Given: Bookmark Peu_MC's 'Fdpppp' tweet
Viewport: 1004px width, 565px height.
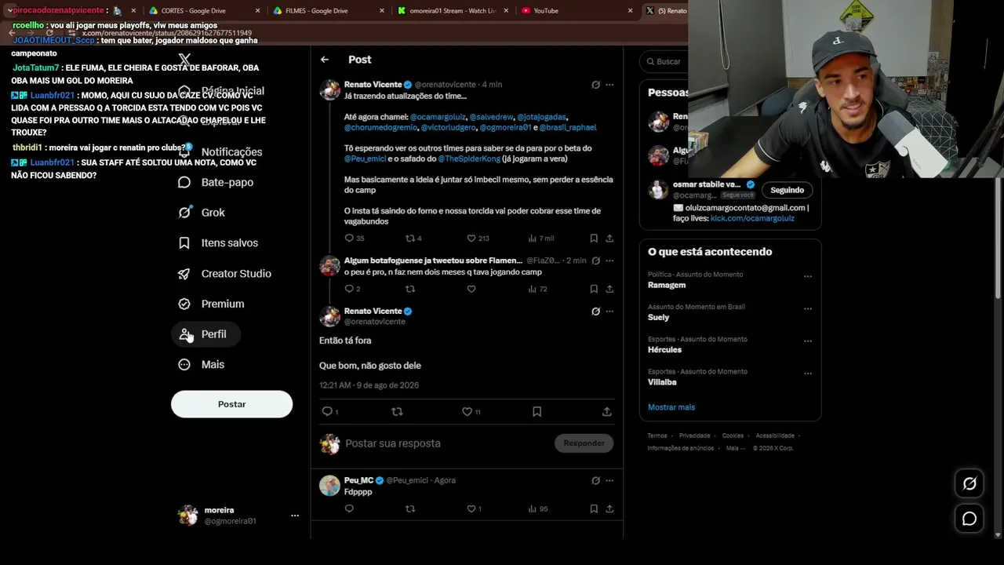Looking at the screenshot, I should click(594, 508).
